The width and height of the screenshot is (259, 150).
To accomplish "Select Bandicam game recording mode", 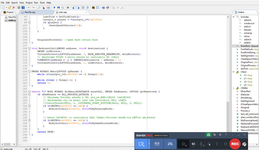I will [170, 144].
